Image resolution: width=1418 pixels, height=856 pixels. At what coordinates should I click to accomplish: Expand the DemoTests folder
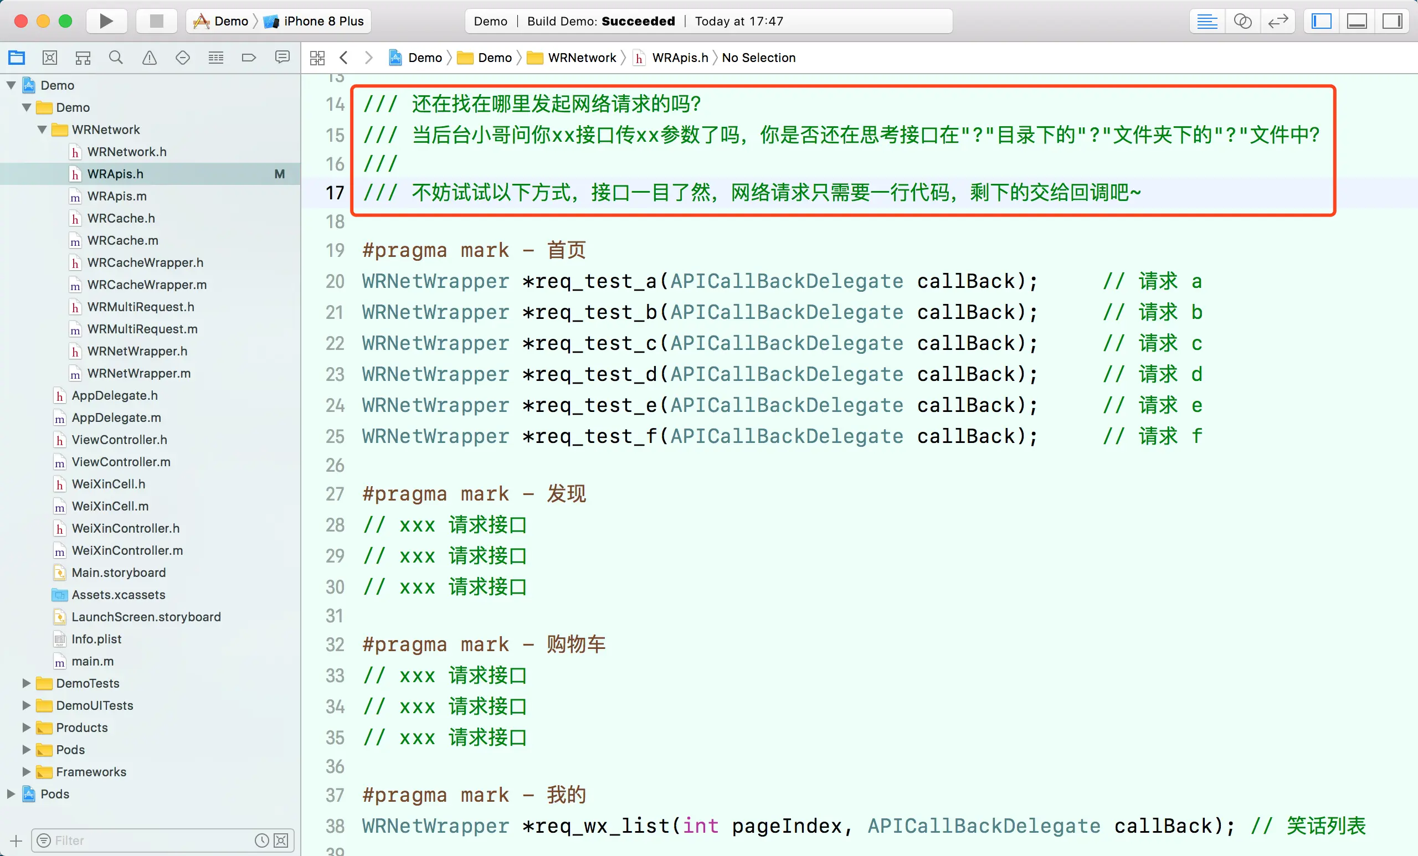(x=27, y=683)
